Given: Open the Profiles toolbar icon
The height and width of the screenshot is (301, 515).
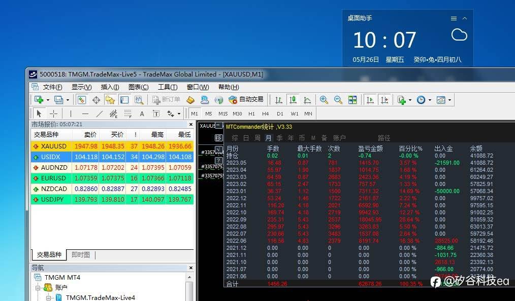Looking at the screenshot, I should pos(59,99).
